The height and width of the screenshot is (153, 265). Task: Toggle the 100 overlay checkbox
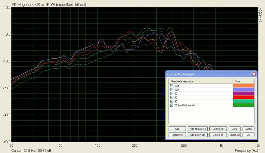172,90
